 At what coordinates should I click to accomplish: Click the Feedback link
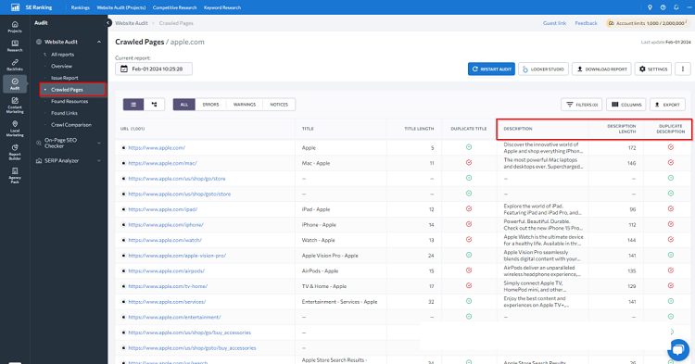pos(586,23)
